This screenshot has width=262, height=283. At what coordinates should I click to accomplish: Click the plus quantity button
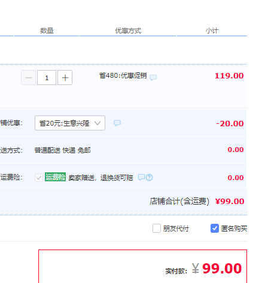(x=65, y=78)
